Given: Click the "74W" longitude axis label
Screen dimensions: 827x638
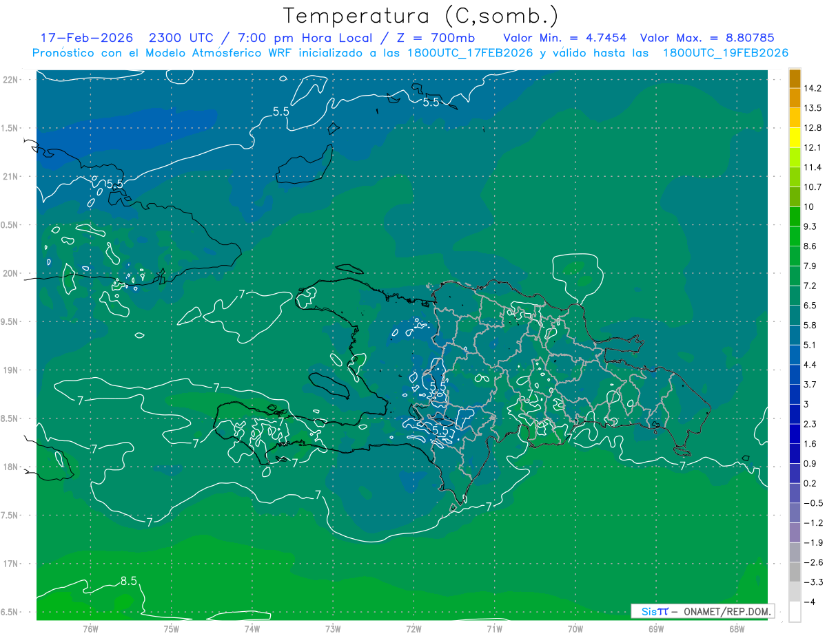Looking at the screenshot, I should click(252, 628).
